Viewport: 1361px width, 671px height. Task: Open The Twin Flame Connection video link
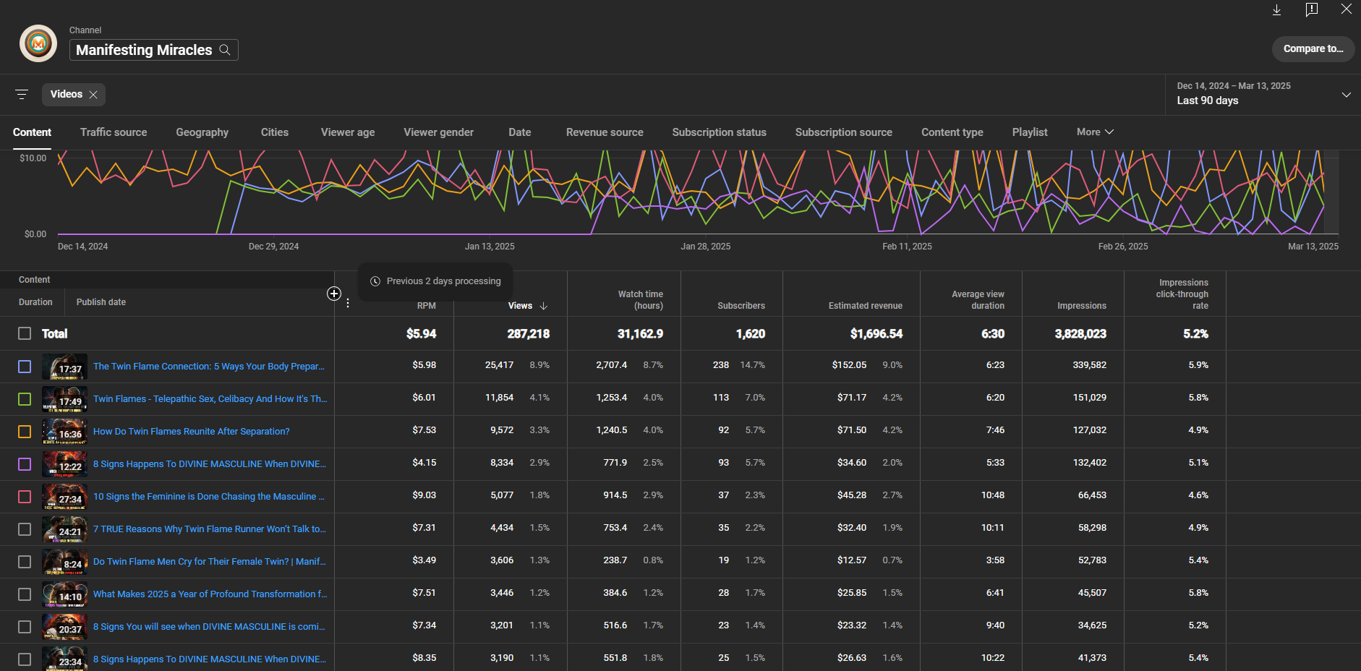tap(209, 367)
